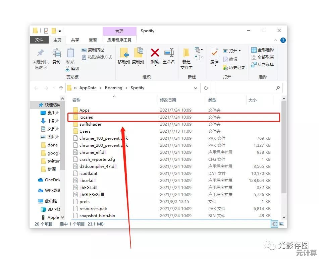
Task: Click the search magnifier icon
Action: pyautogui.click(x=278, y=88)
